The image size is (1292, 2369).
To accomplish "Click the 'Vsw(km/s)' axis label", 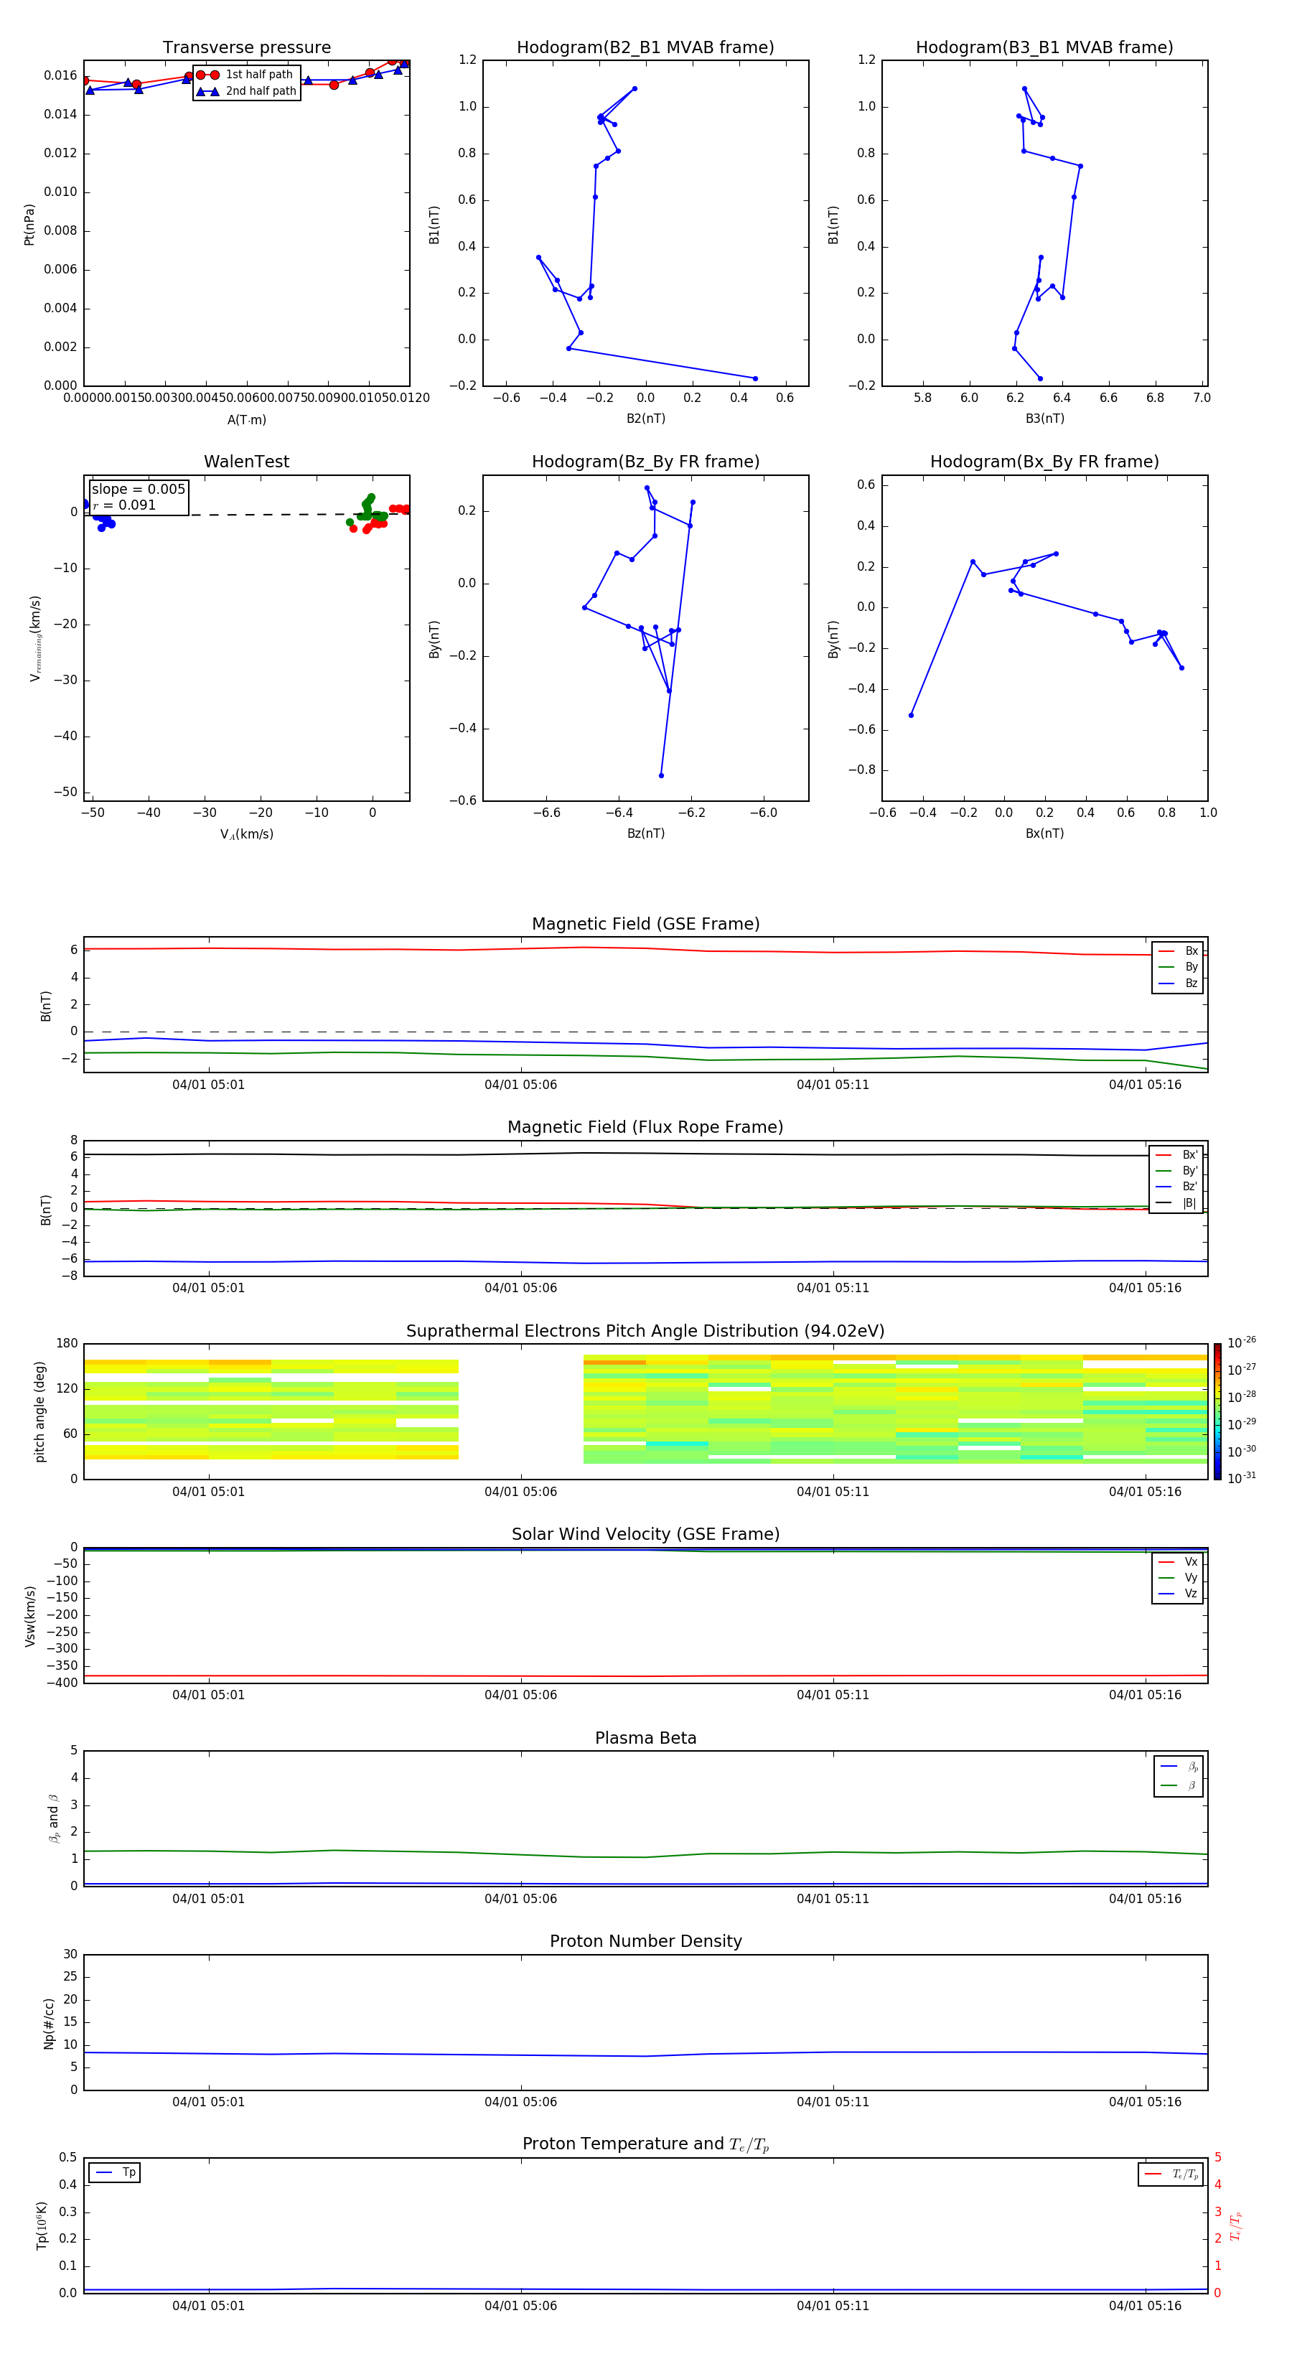I will 29,1616.
